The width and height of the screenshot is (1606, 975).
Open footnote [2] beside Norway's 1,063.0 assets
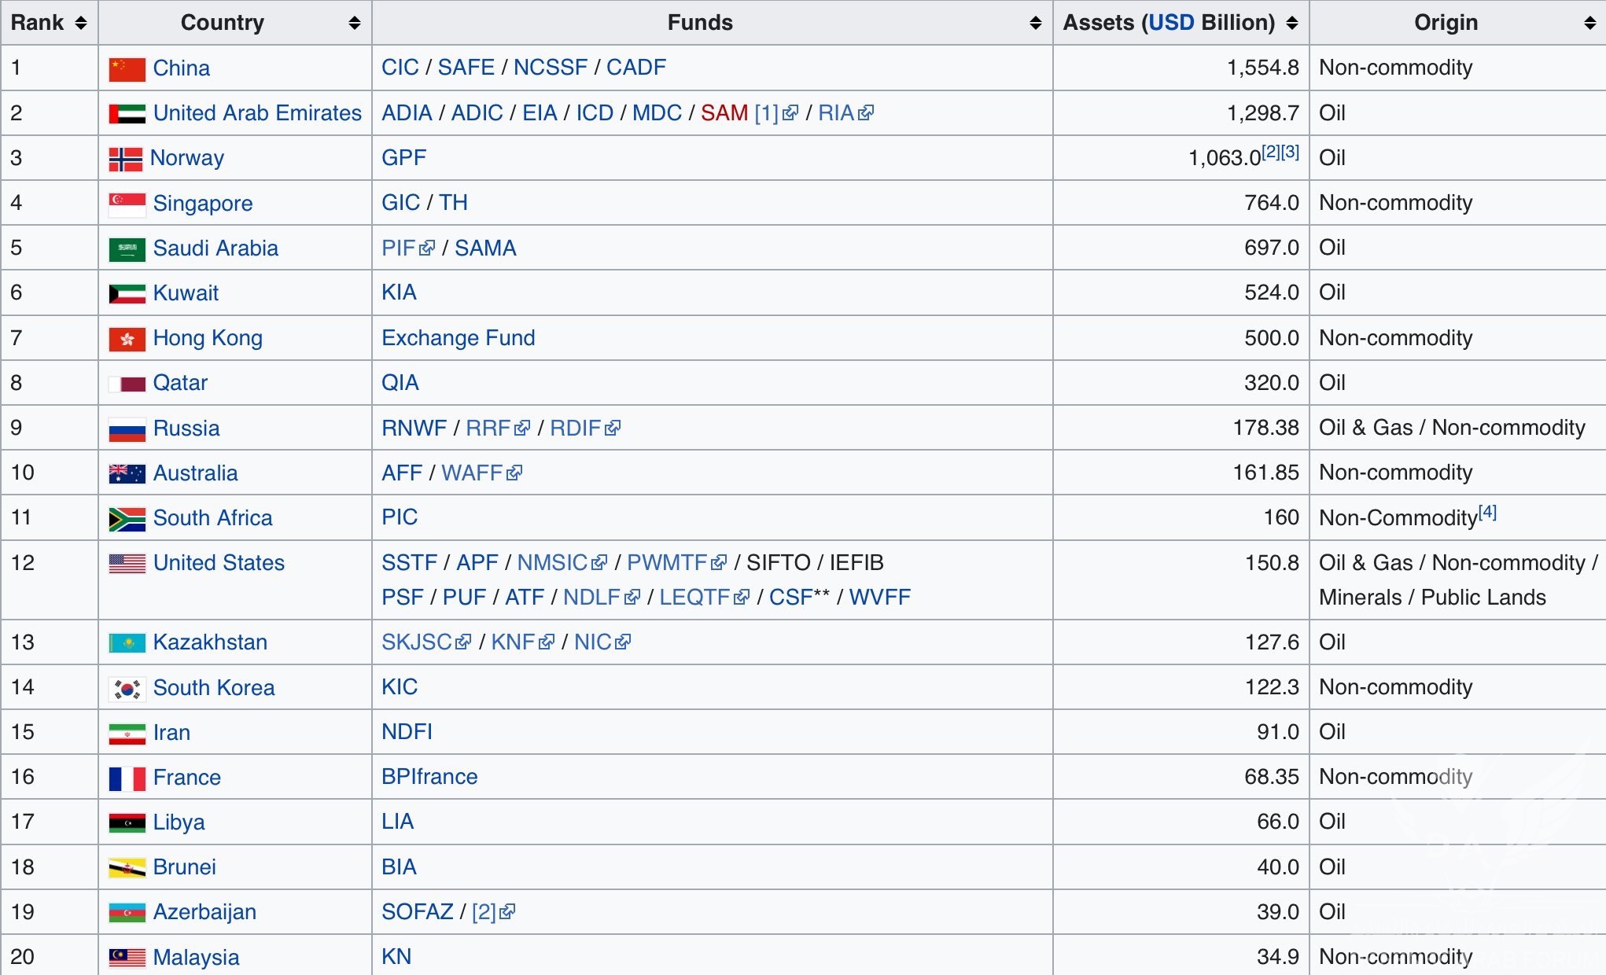(x=1271, y=153)
